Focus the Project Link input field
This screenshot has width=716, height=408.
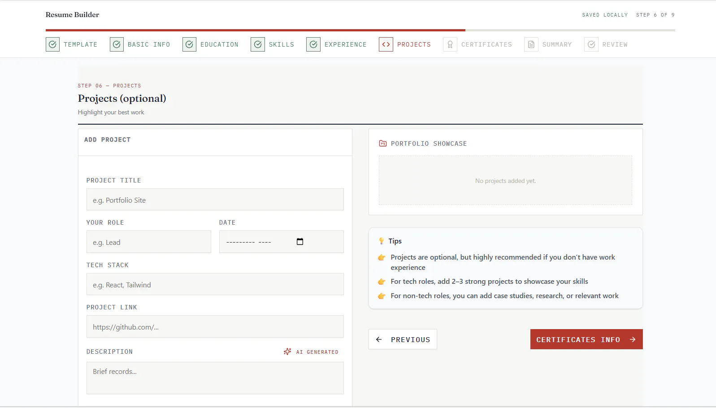click(215, 326)
